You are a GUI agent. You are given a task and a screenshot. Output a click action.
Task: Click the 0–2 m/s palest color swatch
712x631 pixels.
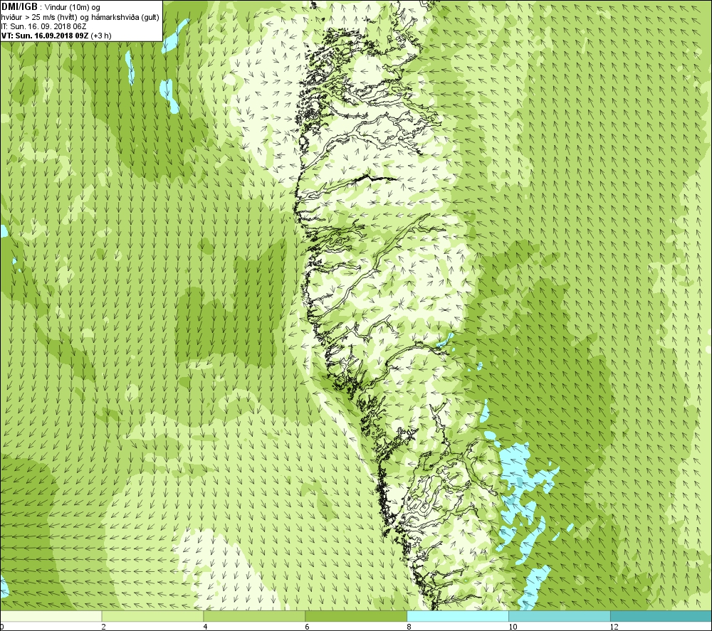(51, 616)
